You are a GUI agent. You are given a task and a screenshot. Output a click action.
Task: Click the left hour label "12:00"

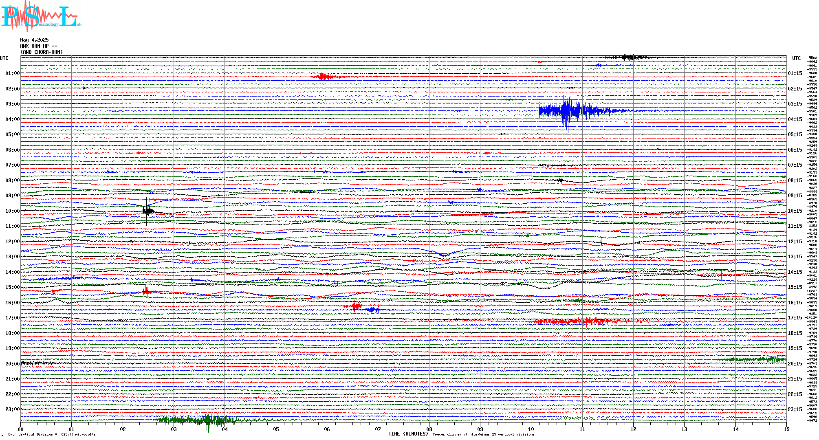tap(13, 242)
